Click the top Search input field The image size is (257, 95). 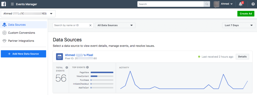click(x=170, y=4)
